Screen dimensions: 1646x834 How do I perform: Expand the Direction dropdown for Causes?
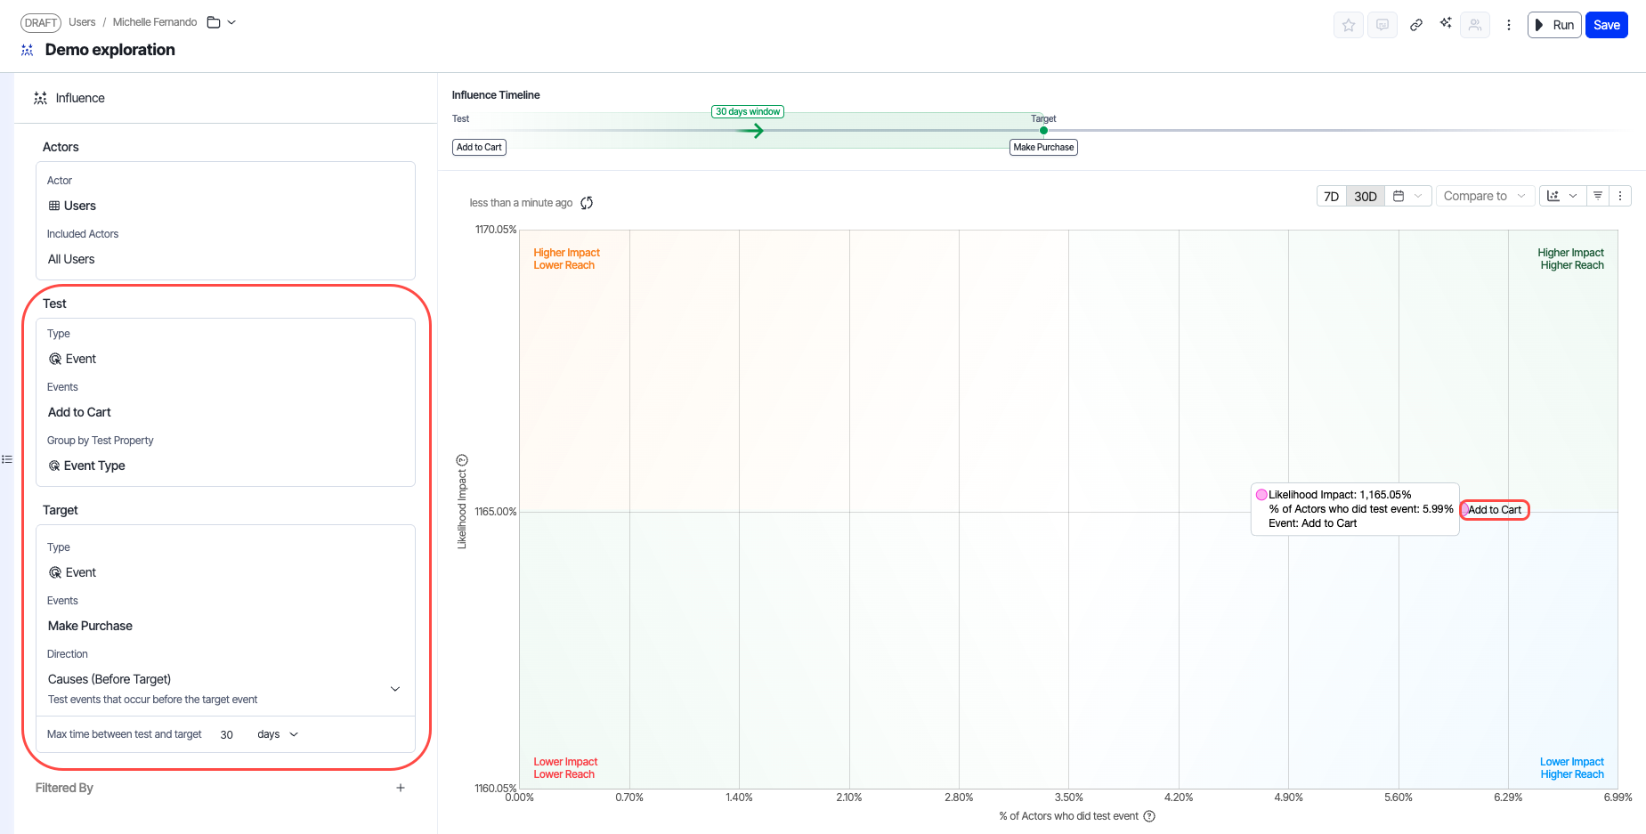[395, 689]
